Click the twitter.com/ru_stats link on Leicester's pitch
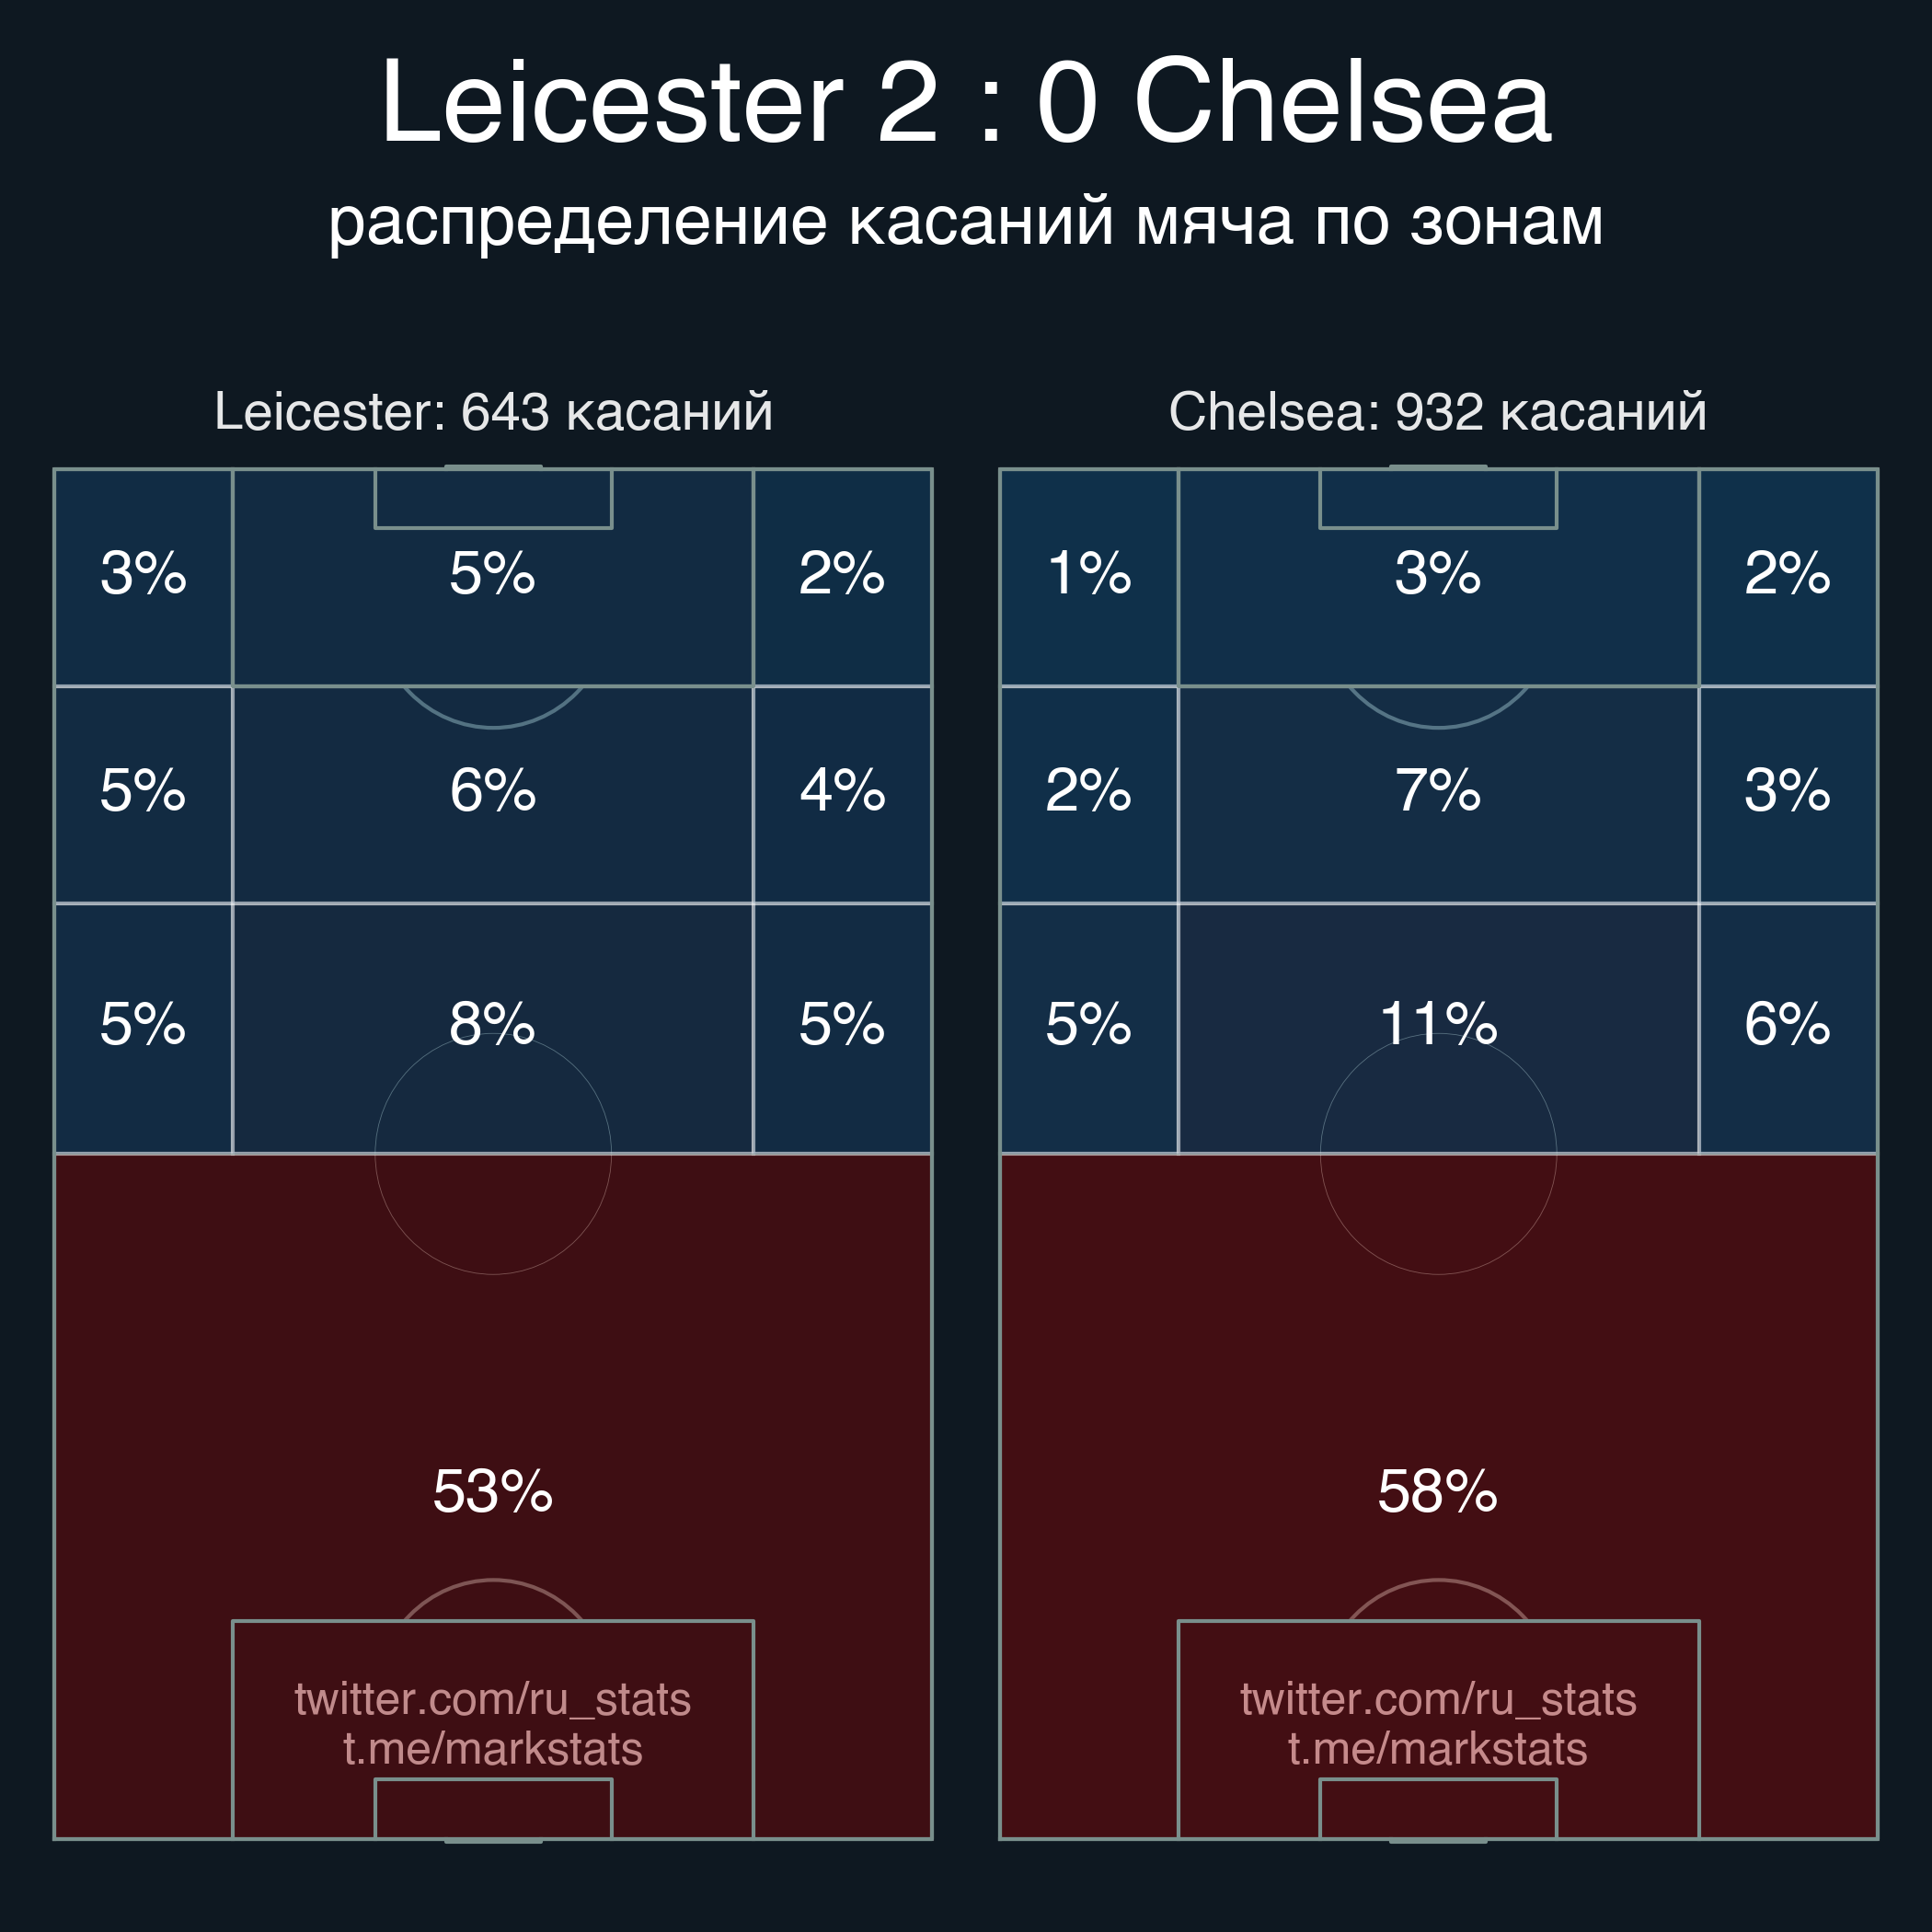This screenshot has height=1932, width=1932. click(x=492, y=1699)
